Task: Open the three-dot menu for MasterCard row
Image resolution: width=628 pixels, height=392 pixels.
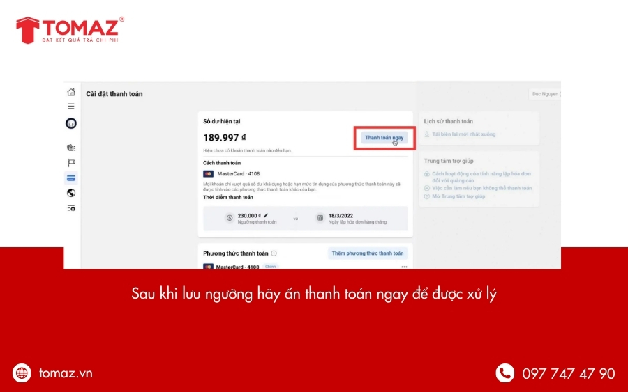Action: 403,267
